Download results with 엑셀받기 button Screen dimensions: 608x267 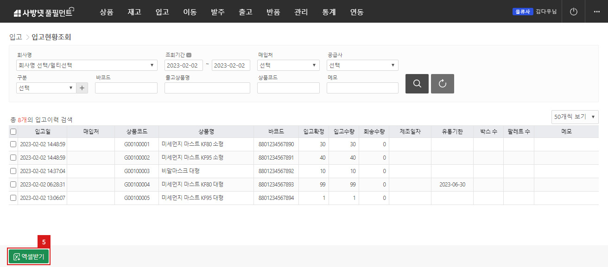click(x=29, y=257)
